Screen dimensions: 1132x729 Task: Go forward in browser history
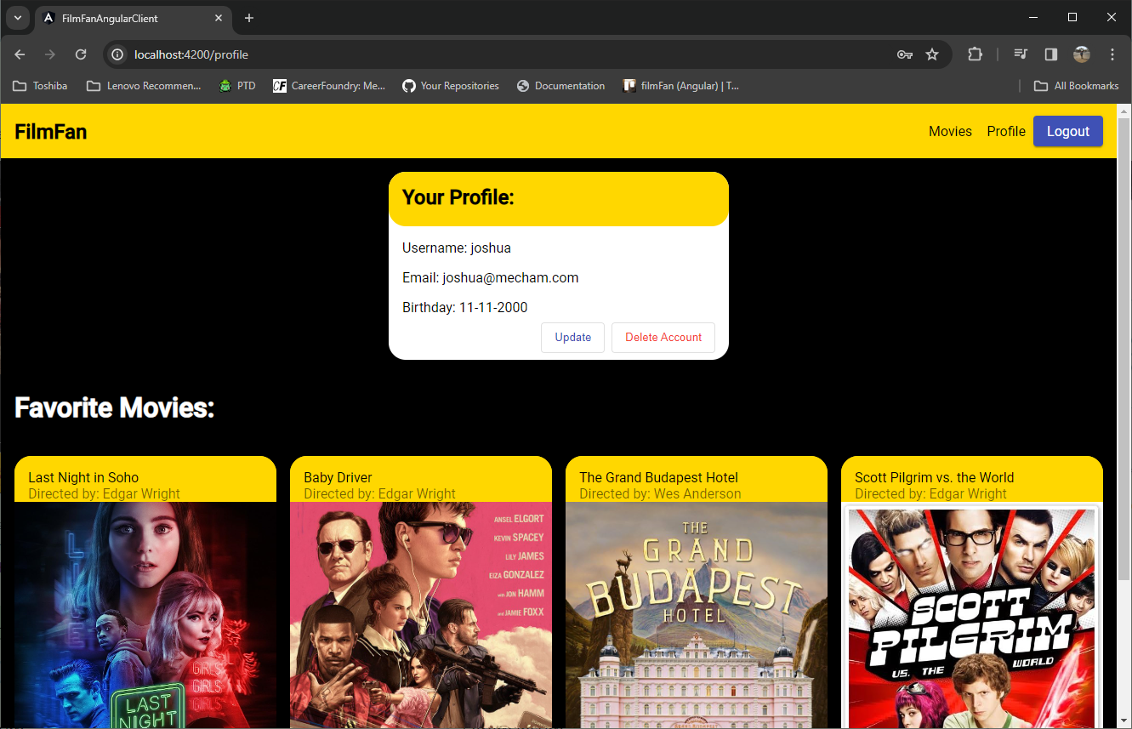[x=50, y=54]
